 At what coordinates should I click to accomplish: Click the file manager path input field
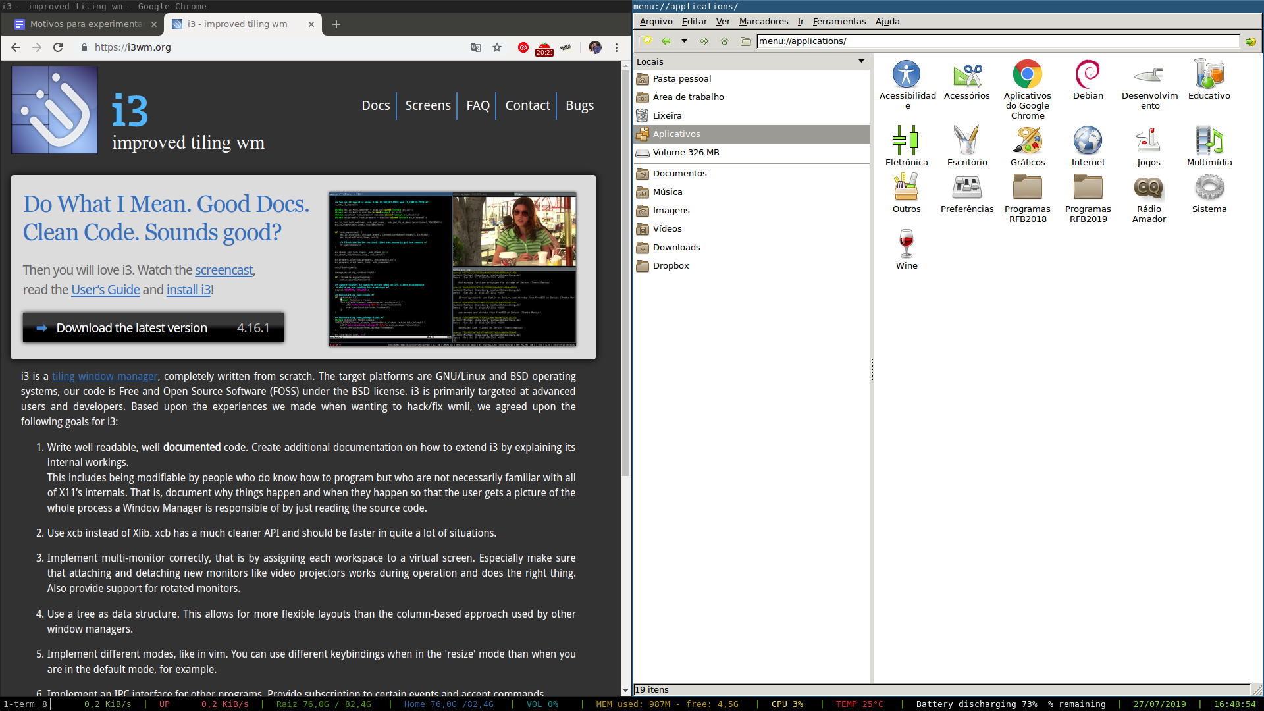coord(997,41)
